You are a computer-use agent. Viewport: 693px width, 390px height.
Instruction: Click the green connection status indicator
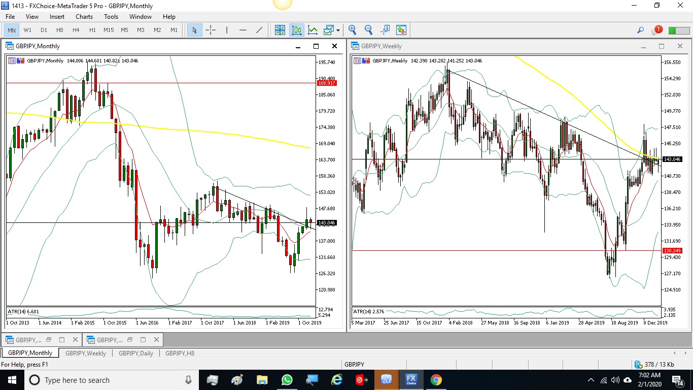coord(679,30)
